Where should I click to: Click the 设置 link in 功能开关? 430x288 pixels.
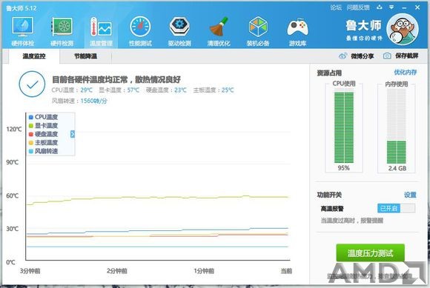[x=410, y=195]
